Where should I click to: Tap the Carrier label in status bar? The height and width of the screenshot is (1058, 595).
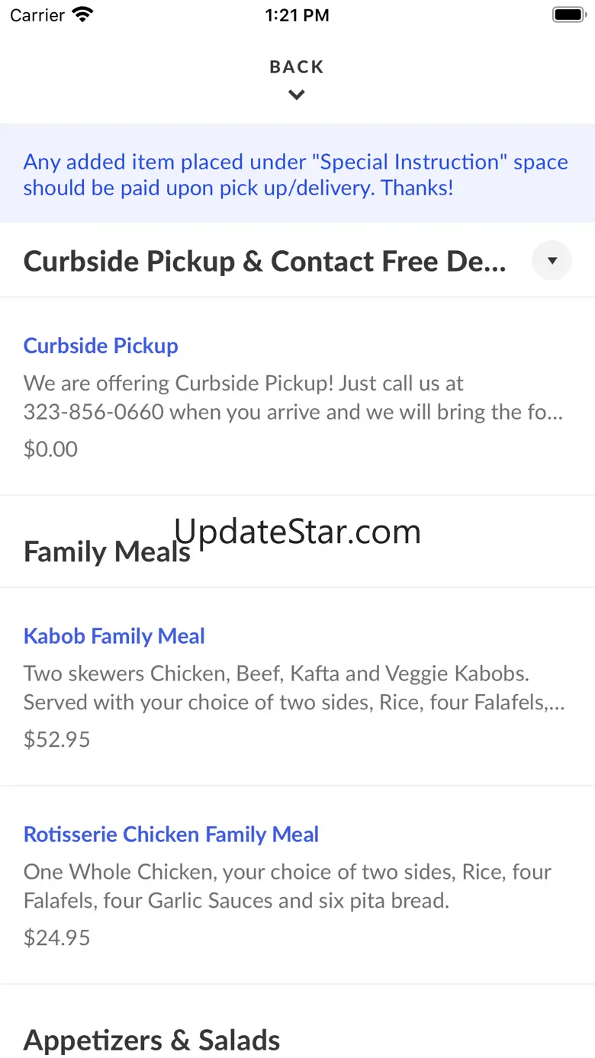37,15
